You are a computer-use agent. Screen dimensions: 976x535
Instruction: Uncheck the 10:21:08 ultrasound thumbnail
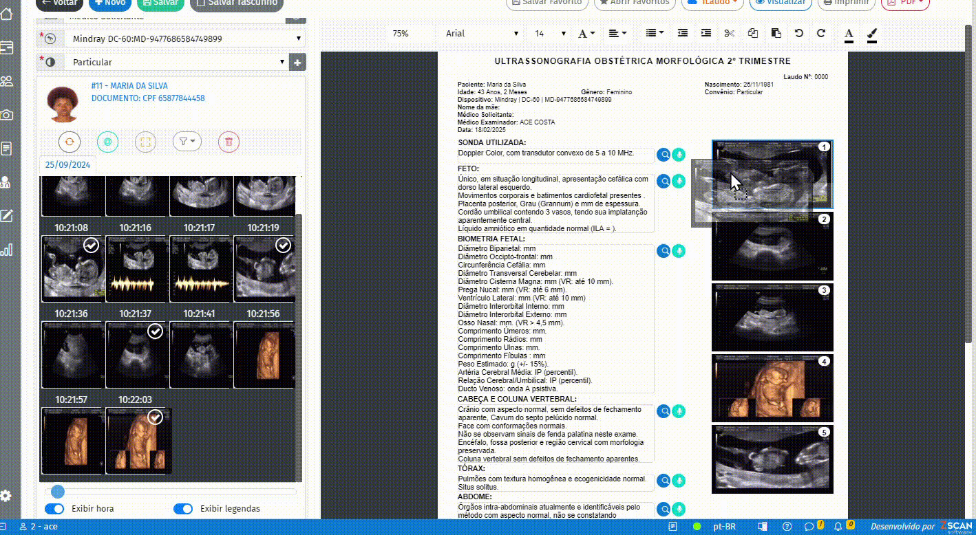coord(91,245)
